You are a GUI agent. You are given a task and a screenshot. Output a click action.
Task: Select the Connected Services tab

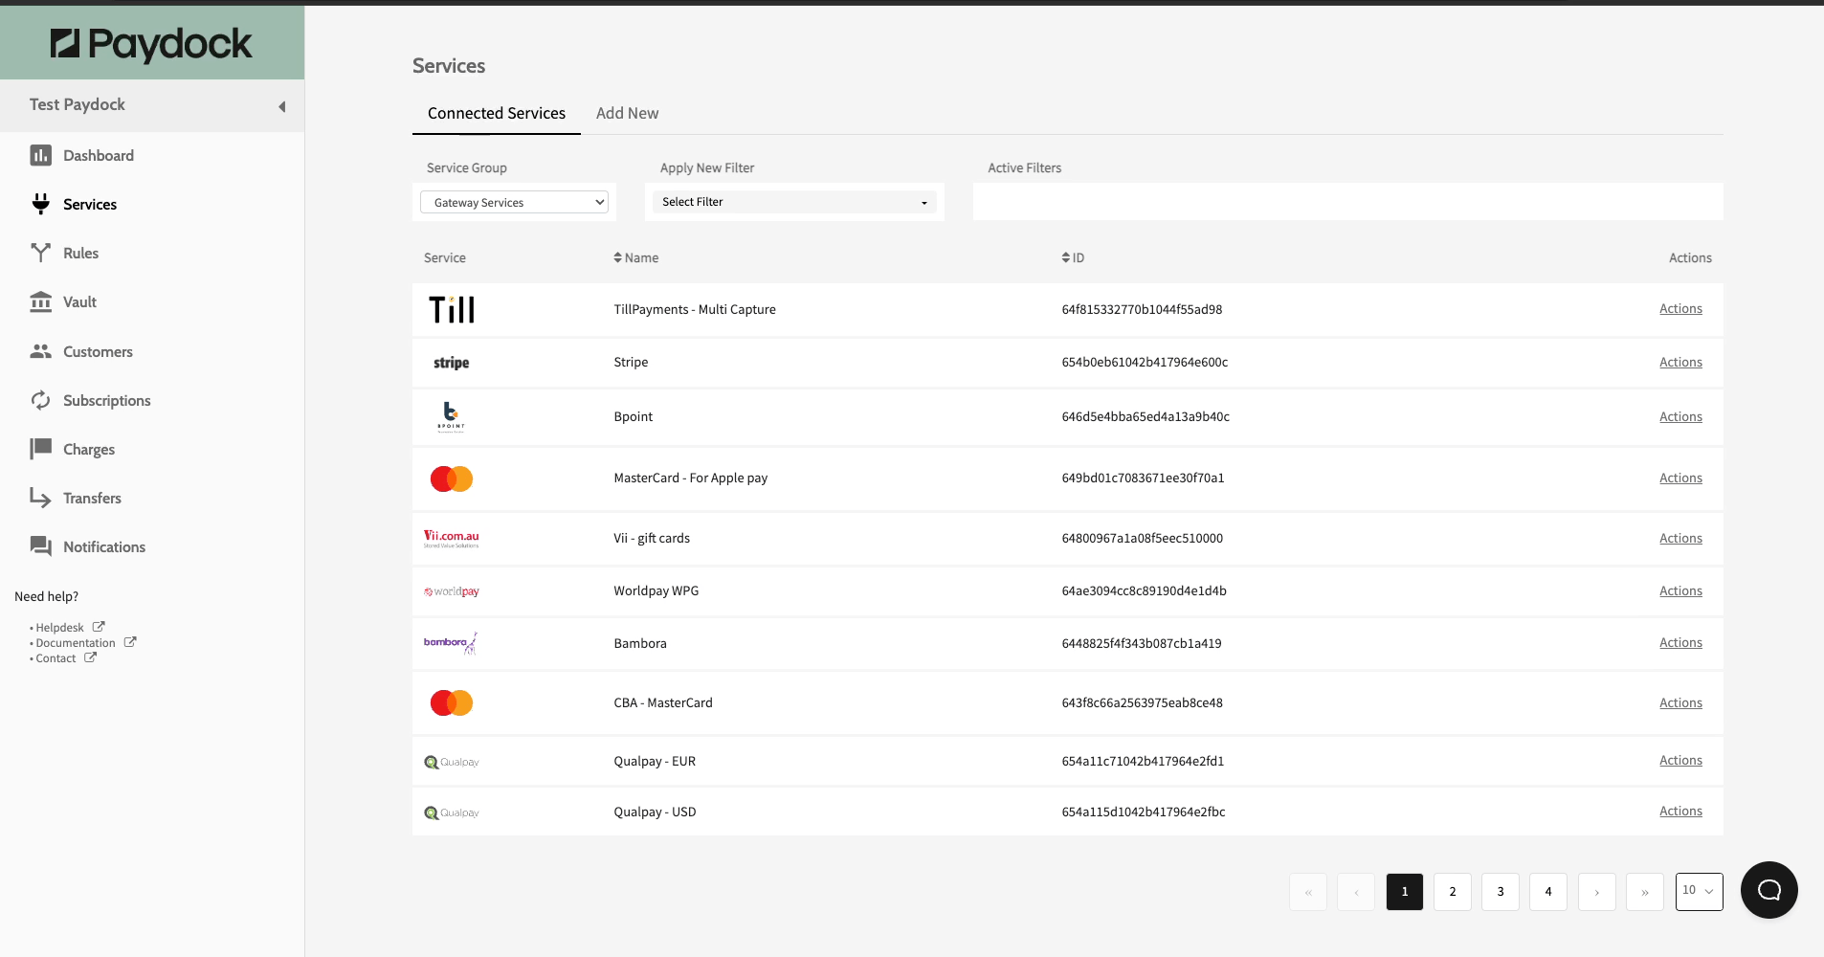tap(496, 113)
